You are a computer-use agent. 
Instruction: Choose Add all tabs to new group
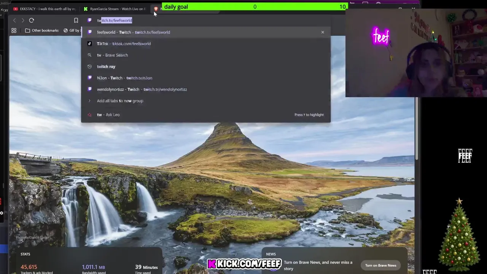click(x=205, y=101)
